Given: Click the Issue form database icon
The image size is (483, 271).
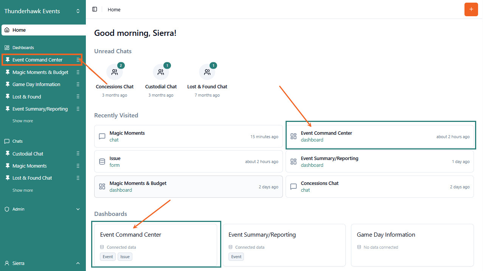Looking at the screenshot, I should pos(102,162).
